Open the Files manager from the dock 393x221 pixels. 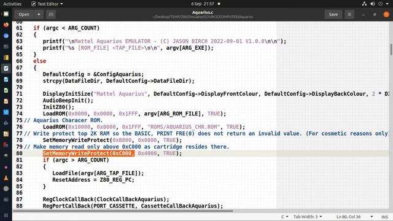point(6,14)
